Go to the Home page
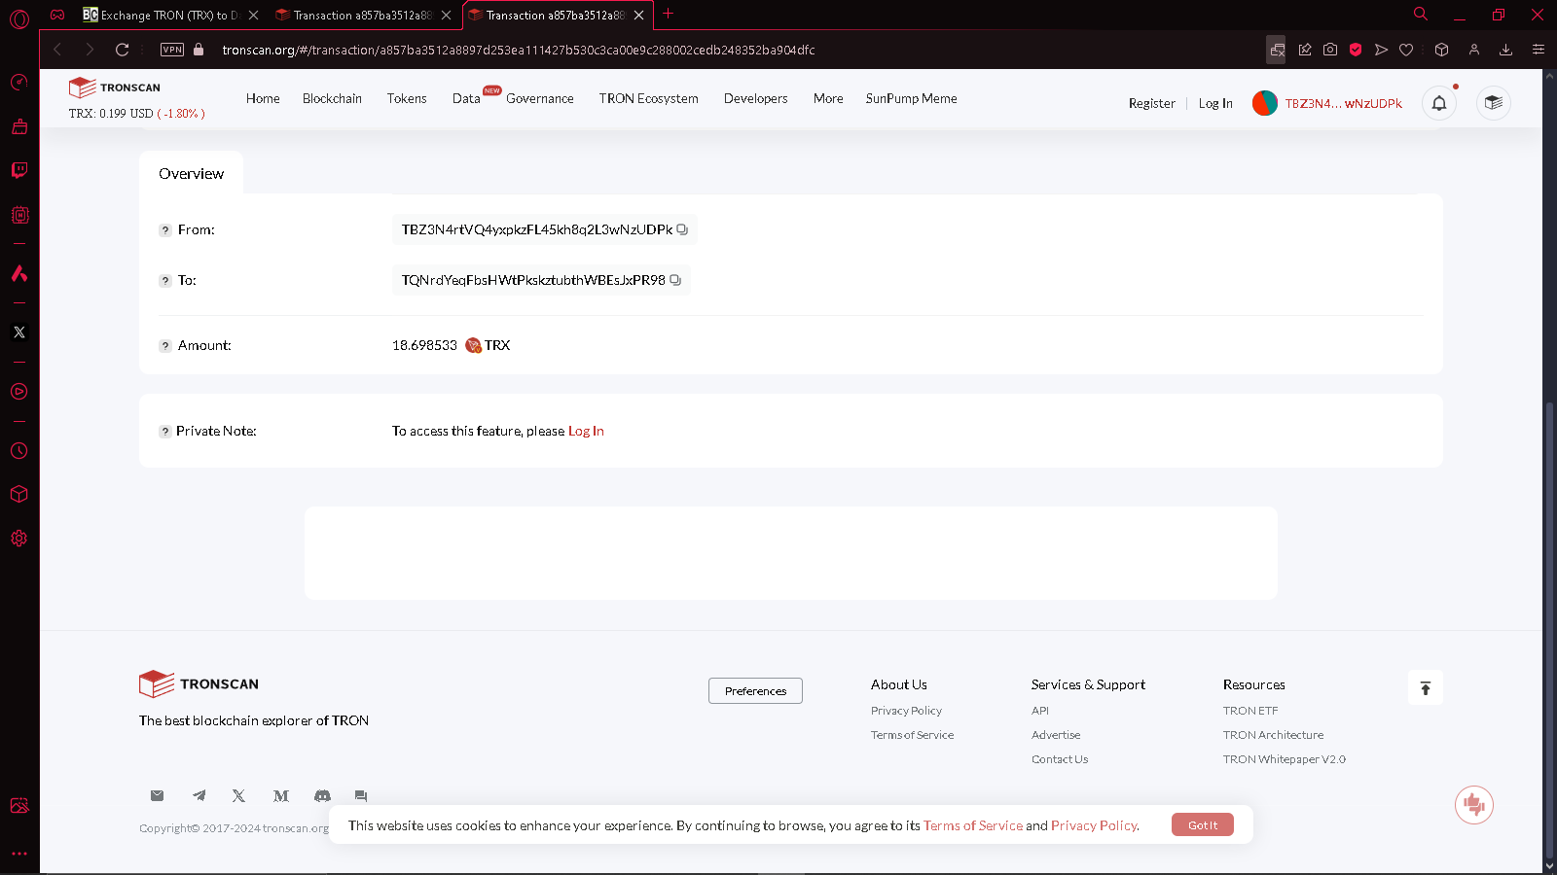1557x875 pixels. [263, 98]
